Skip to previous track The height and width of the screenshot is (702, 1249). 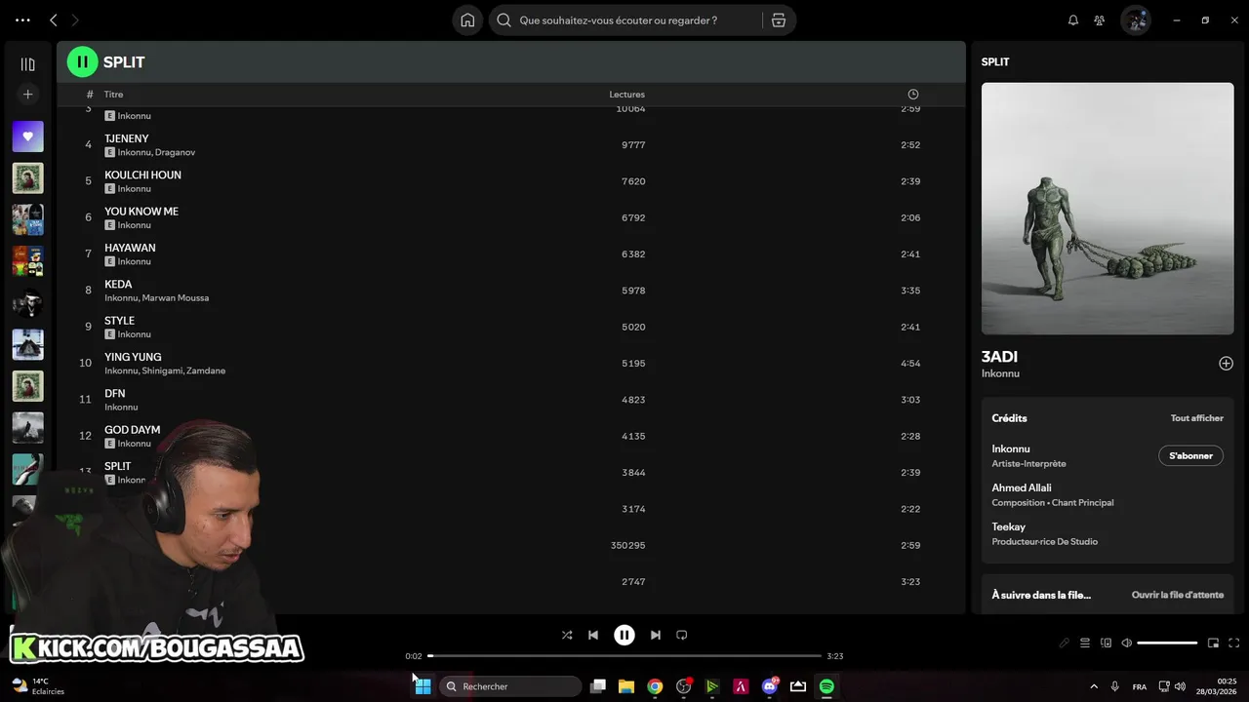pos(593,635)
